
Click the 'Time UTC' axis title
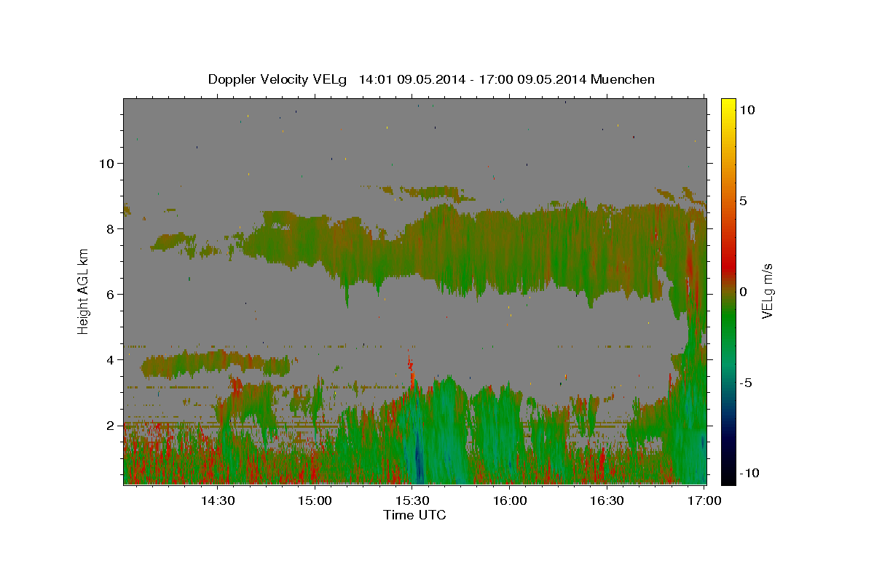pos(414,515)
